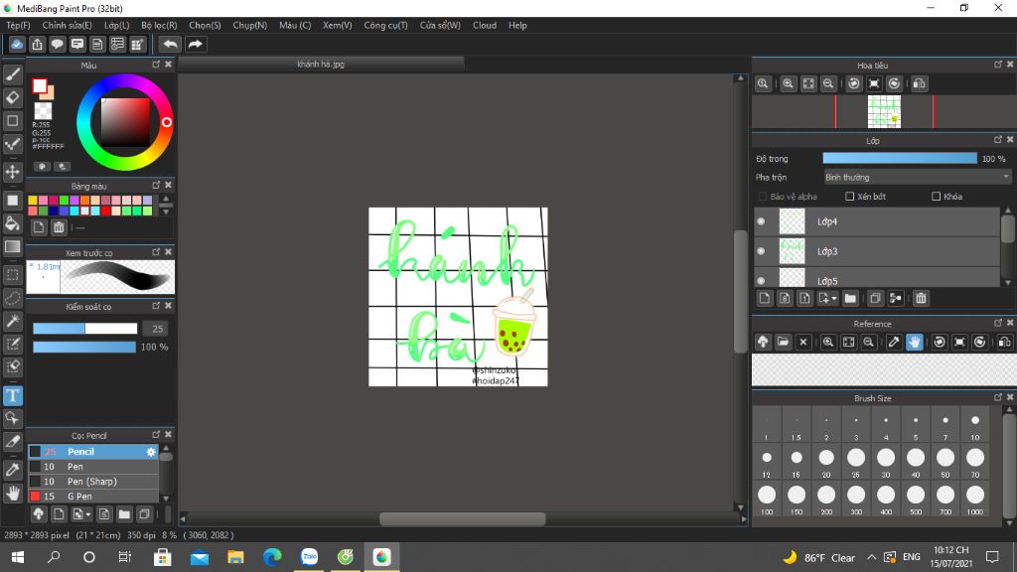Open Microsoft Edge from taskbar
This screenshot has width=1017, height=572.
[272, 557]
